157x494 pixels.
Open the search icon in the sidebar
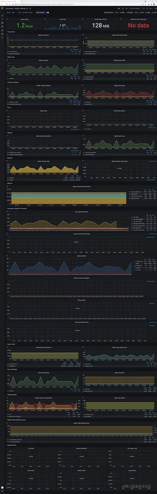2,16
